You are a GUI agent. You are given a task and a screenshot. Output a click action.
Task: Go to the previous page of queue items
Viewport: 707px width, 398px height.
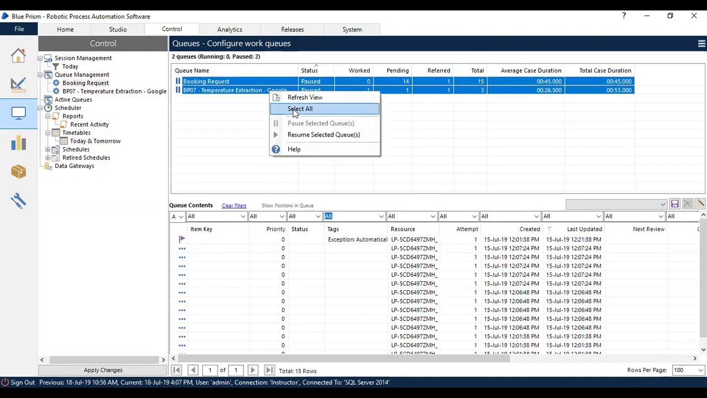(x=193, y=370)
